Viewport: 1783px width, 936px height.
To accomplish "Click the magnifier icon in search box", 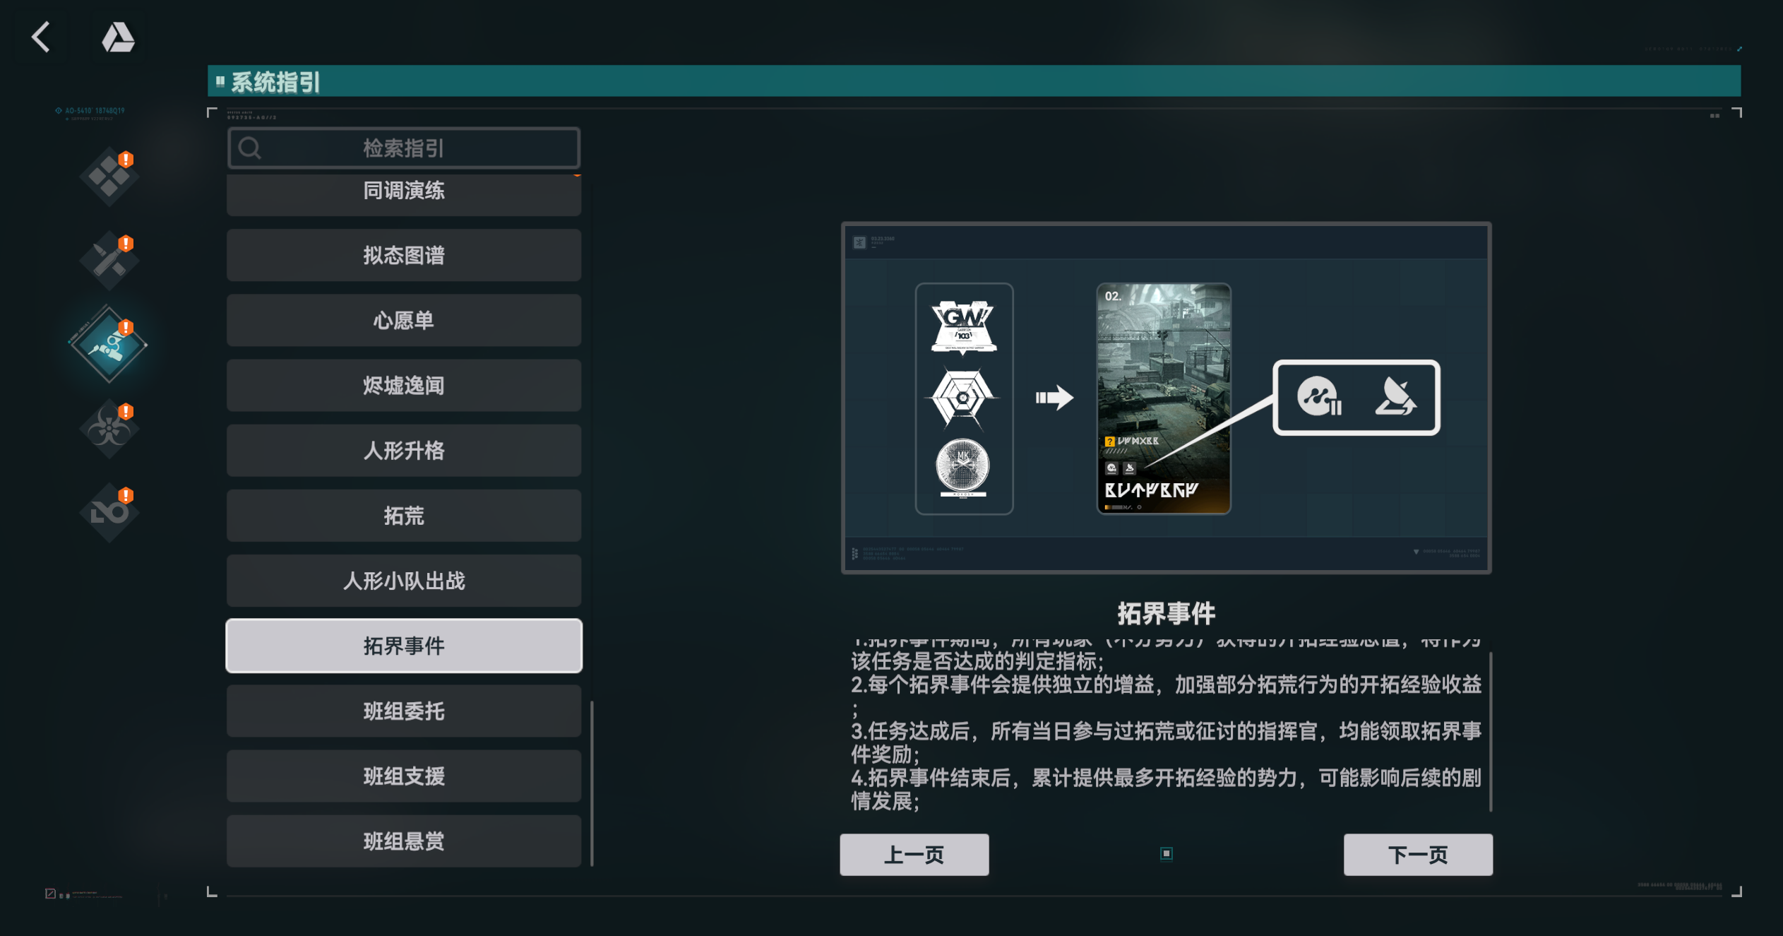I will coord(250,148).
